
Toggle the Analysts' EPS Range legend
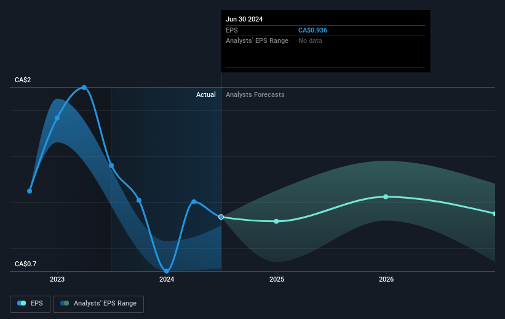[x=98, y=304]
